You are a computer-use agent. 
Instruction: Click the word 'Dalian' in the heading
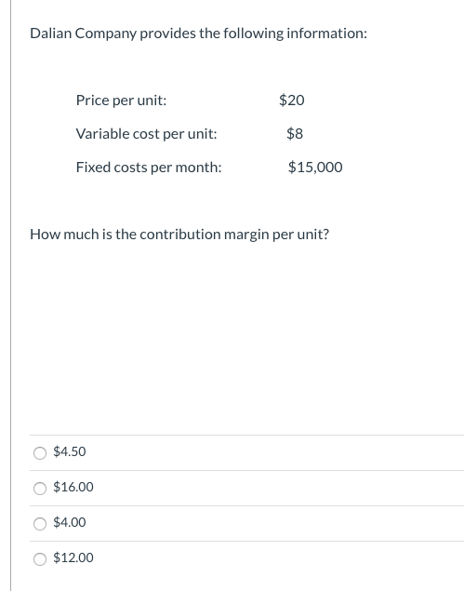[51, 34]
